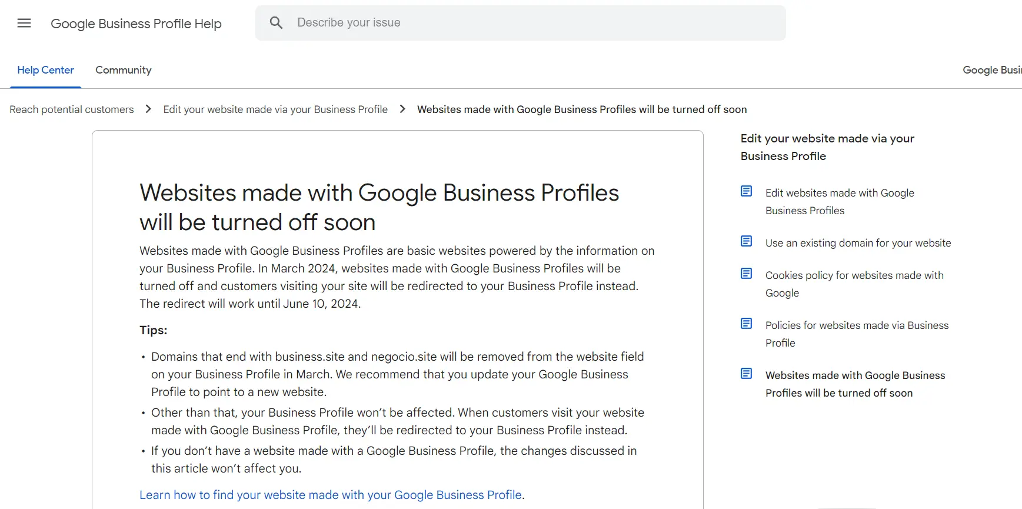
Task: Open Use an existing domain for your website article
Action: coord(858,243)
